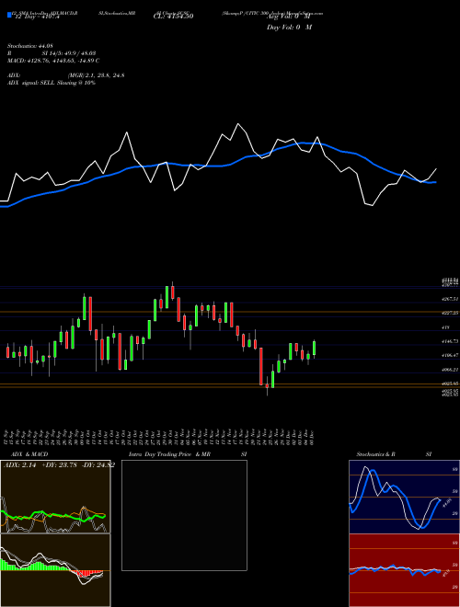Click the 'ADX signal: SELL' text
460x607 pixels.
pos(32,83)
